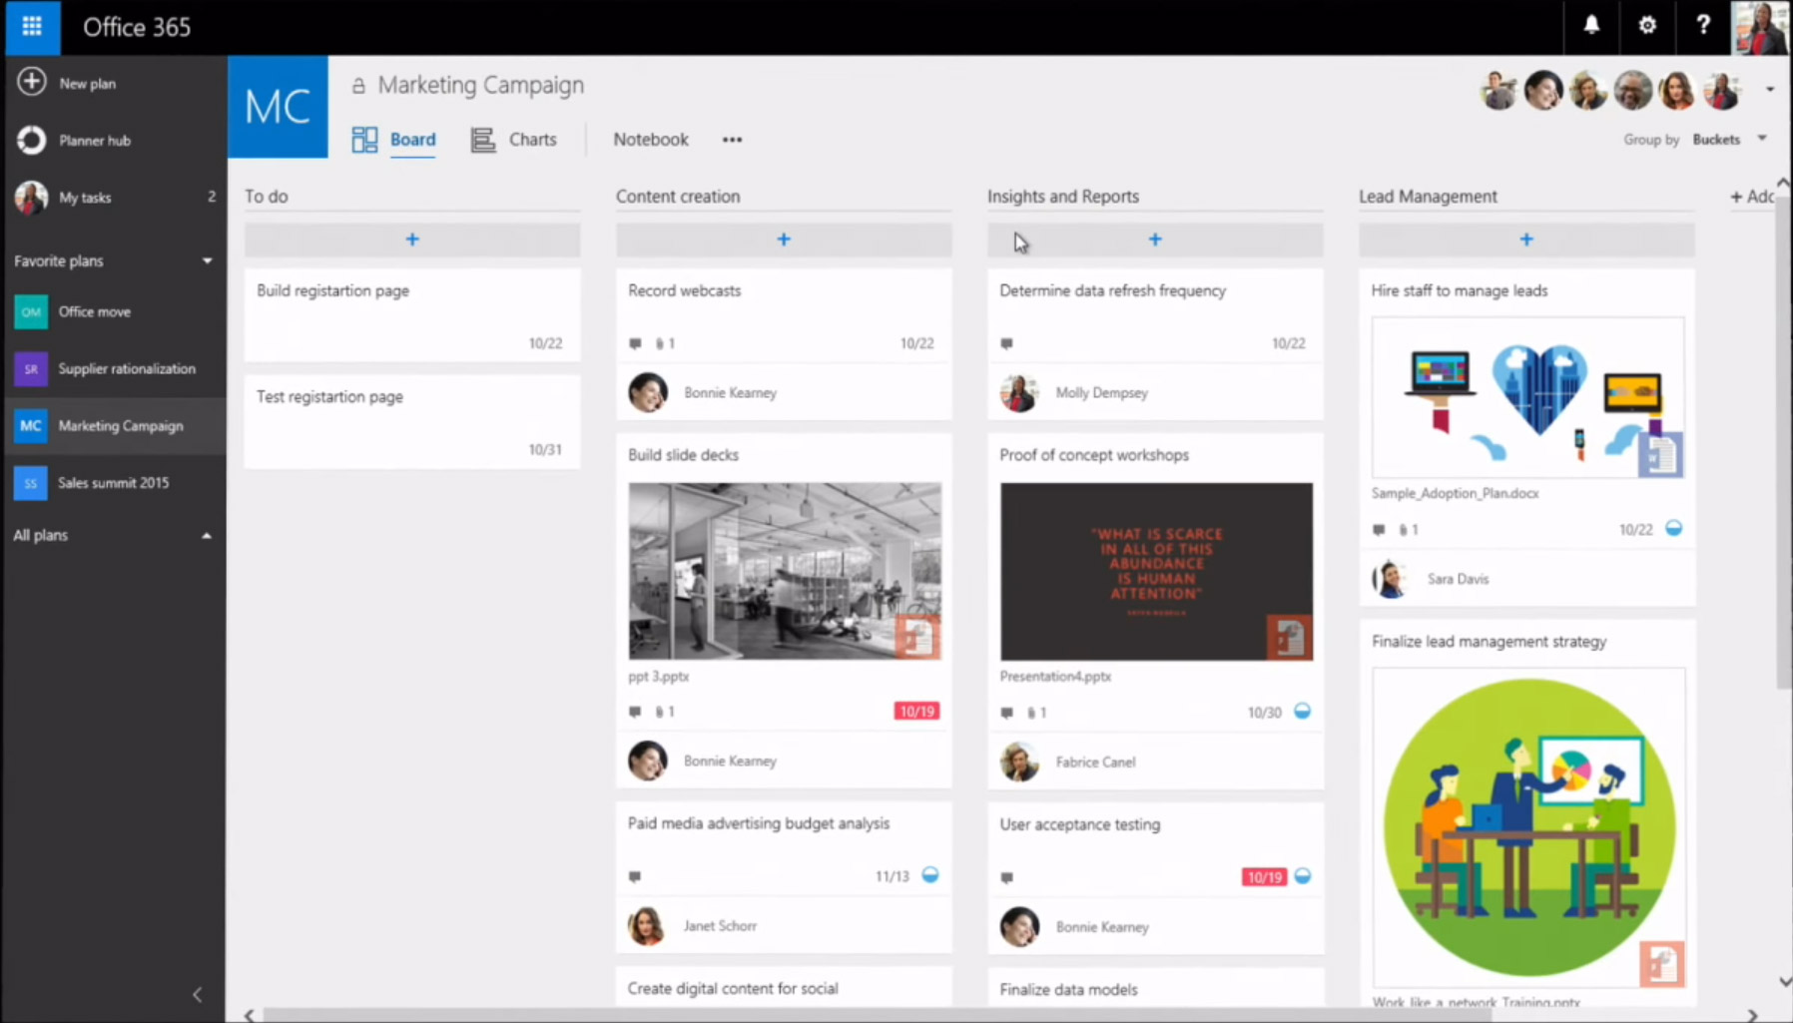Click the MC Marketing Campaign sidebar icon

click(x=31, y=425)
